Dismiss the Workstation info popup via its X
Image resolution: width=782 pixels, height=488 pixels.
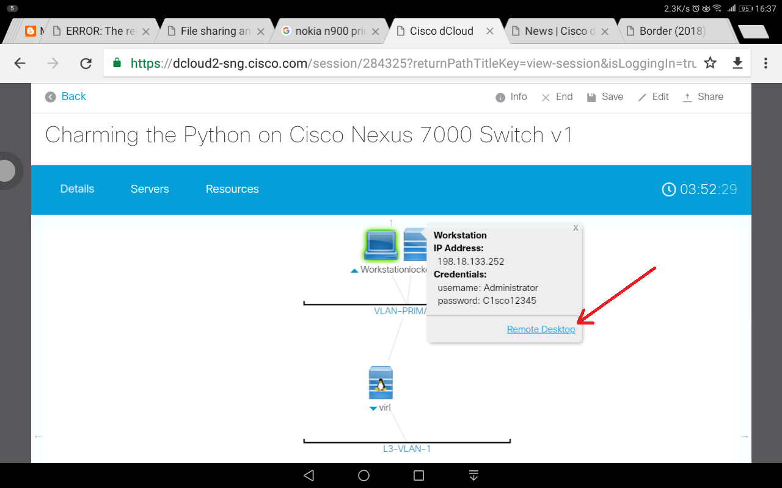click(x=575, y=228)
